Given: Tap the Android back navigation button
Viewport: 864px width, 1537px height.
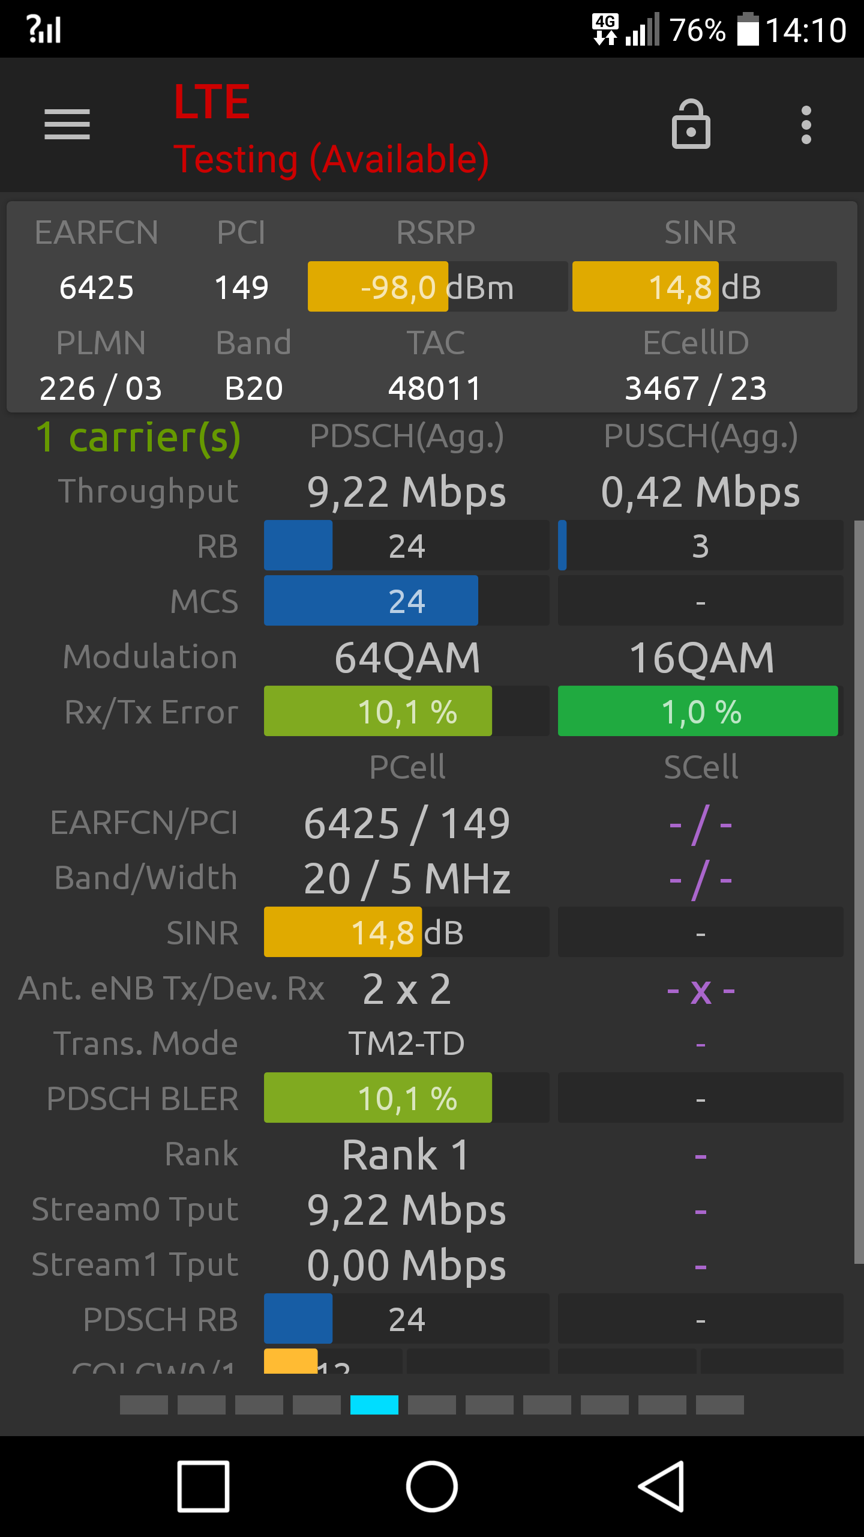Looking at the screenshot, I should 661,1487.
